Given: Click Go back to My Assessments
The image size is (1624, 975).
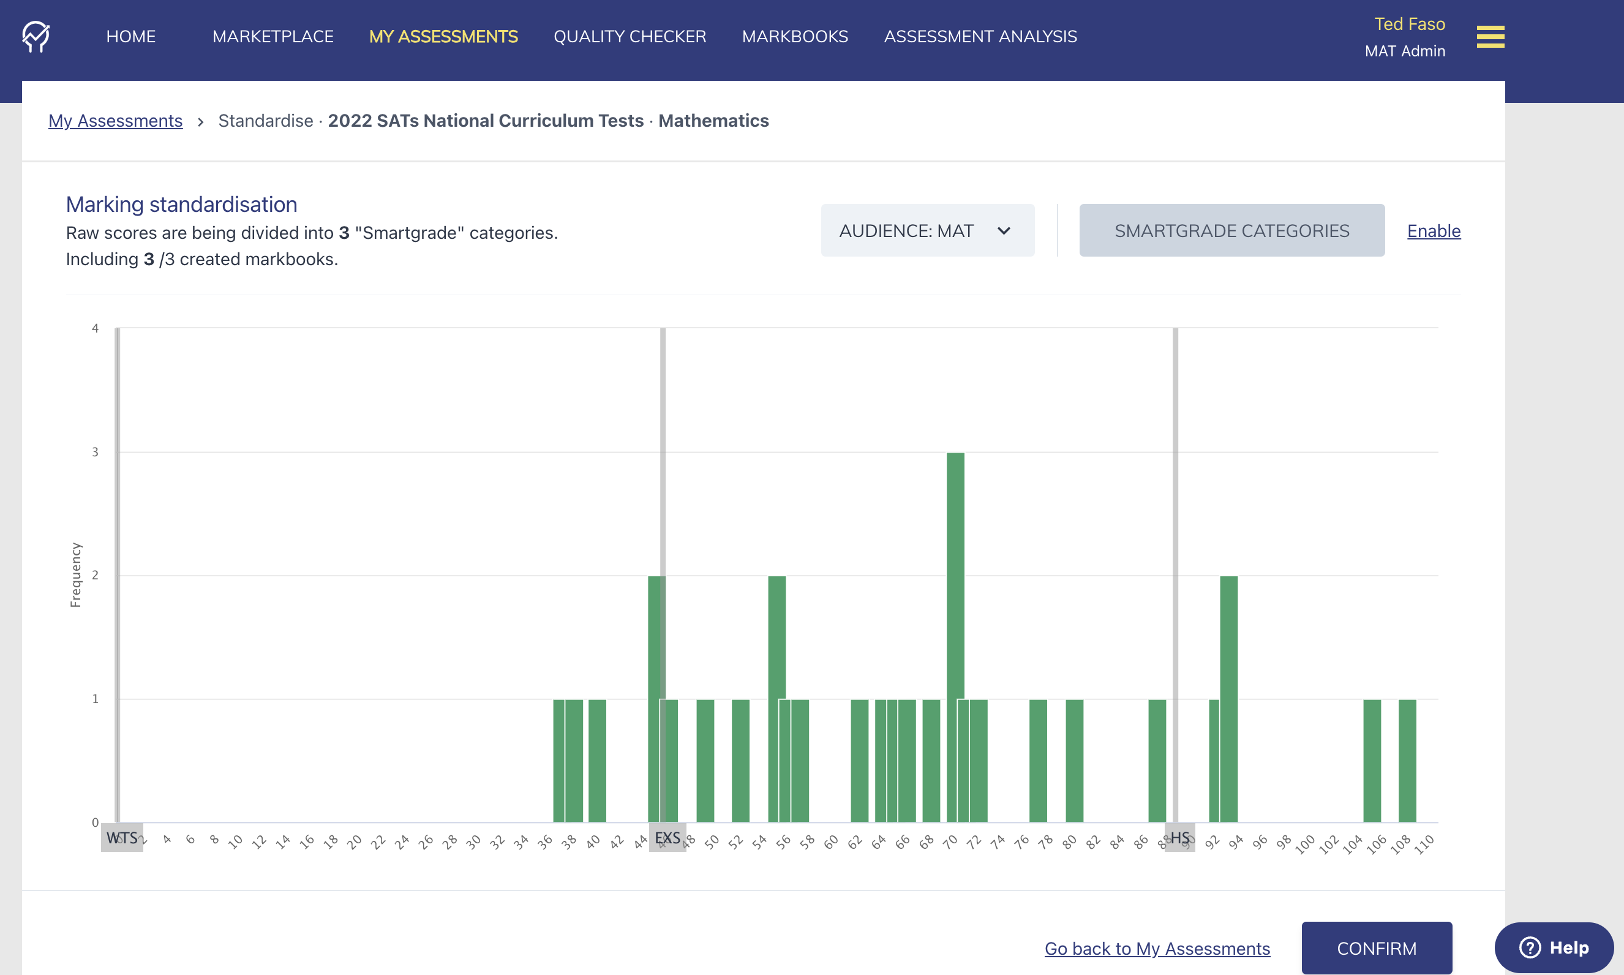Looking at the screenshot, I should click(1157, 948).
